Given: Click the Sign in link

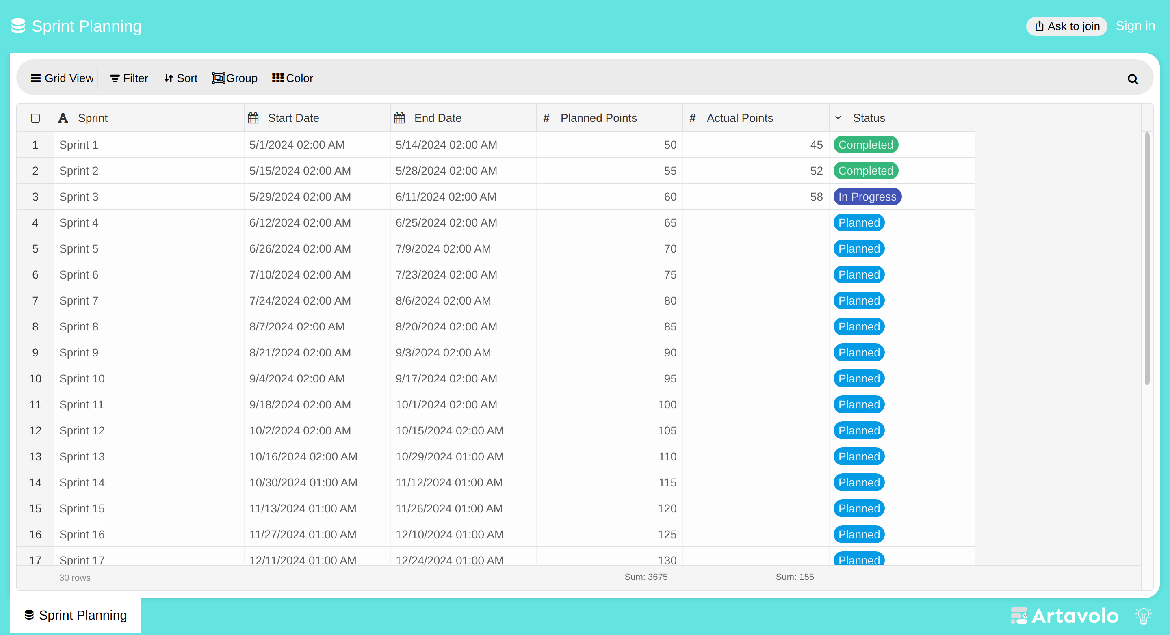Looking at the screenshot, I should click(x=1135, y=26).
